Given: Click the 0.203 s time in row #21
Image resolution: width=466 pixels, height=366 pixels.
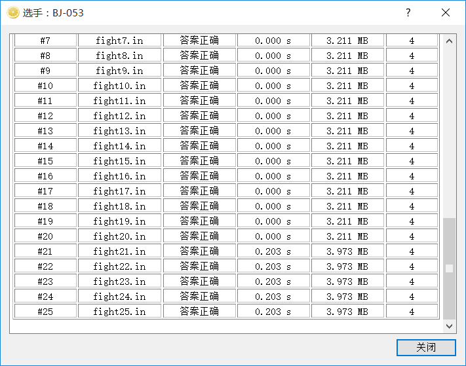Looking at the screenshot, I should (273, 251).
